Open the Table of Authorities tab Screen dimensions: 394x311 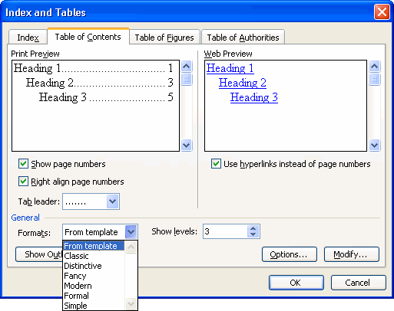(243, 38)
